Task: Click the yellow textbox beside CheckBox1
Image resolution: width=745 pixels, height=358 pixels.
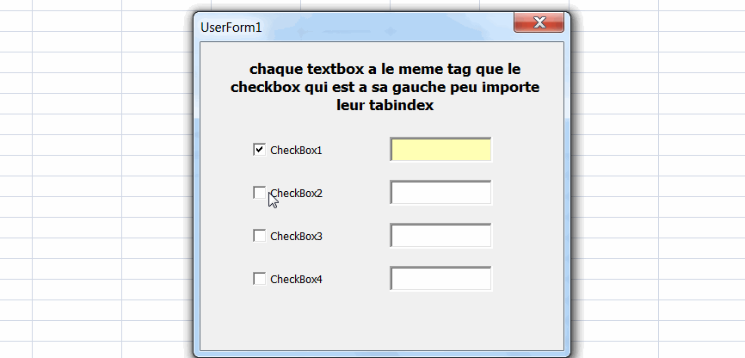Action: pos(440,150)
